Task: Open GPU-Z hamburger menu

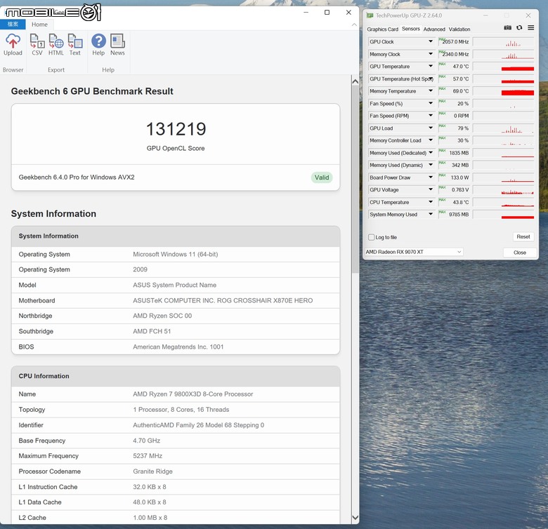Action: click(531, 28)
